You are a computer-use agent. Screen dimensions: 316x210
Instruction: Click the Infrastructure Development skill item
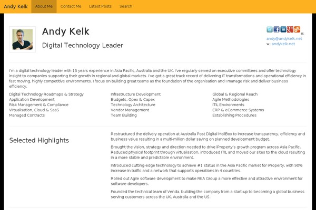coord(136,94)
